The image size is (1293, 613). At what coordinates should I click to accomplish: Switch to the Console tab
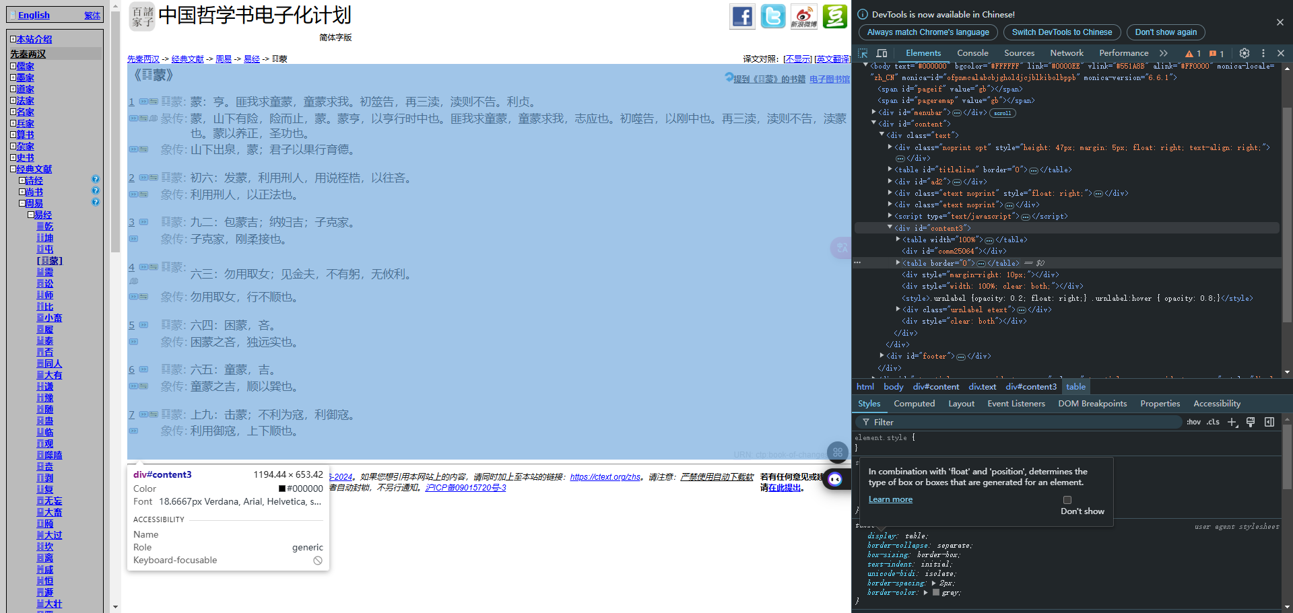[x=972, y=53]
